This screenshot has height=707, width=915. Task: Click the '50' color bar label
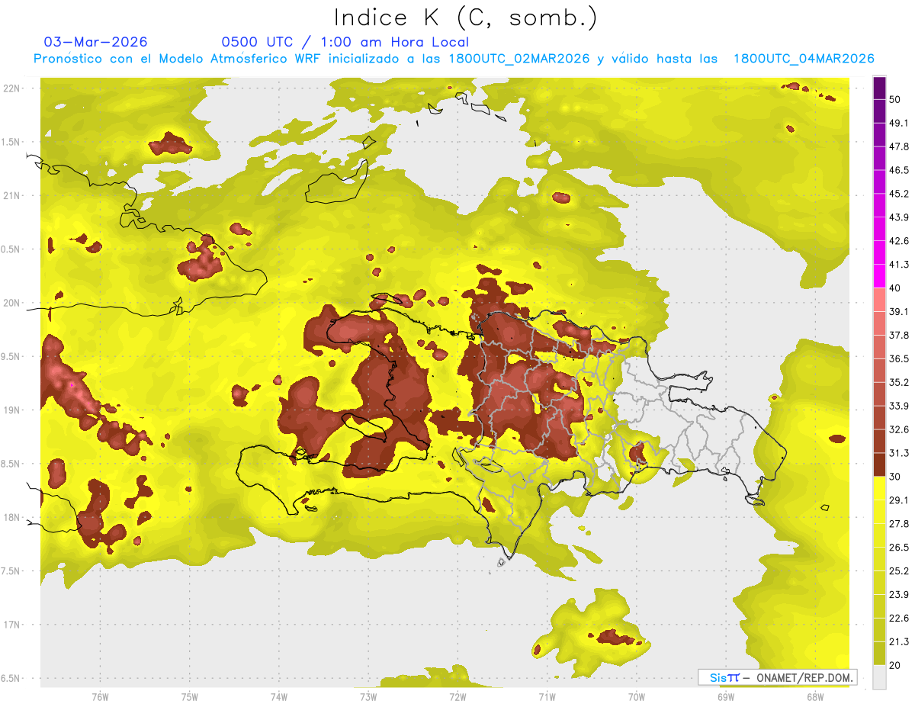click(895, 100)
